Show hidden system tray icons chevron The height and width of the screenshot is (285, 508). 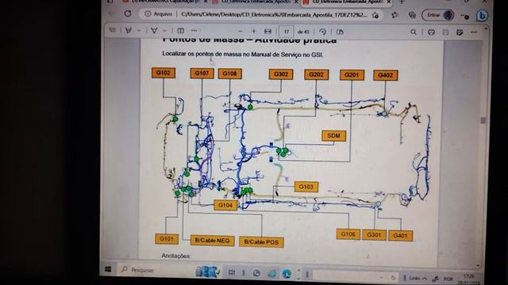(425, 278)
